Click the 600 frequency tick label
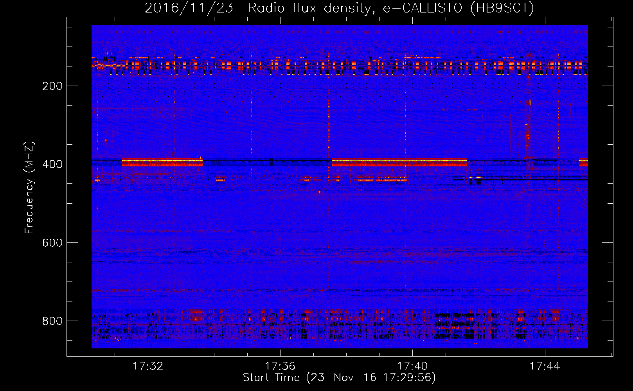Image resolution: width=633 pixels, height=391 pixels. pos(52,243)
